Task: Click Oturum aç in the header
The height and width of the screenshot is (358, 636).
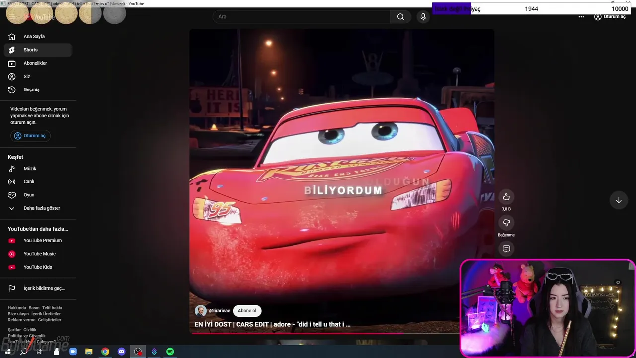Action: coord(610,17)
